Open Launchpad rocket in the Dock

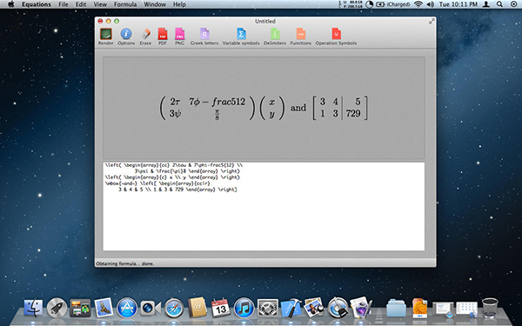(57, 308)
